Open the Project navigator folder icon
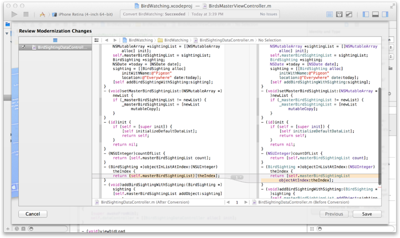 7,24
